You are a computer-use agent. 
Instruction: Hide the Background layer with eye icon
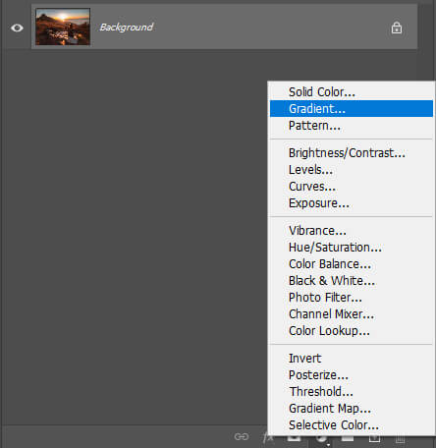pyautogui.click(x=17, y=28)
